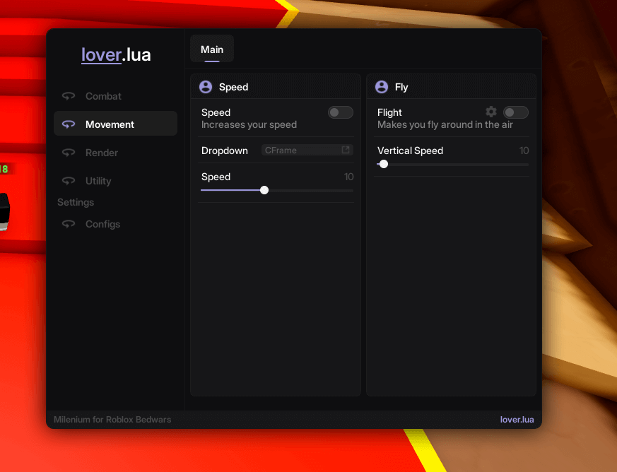
Task: Open Flight settings gear icon
Action: pyautogui.click(x=491, y=112)
